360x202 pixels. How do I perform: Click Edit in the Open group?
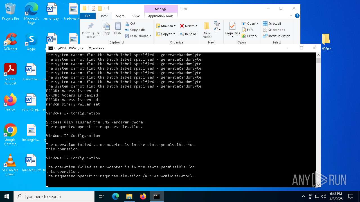tap(247, 30)
